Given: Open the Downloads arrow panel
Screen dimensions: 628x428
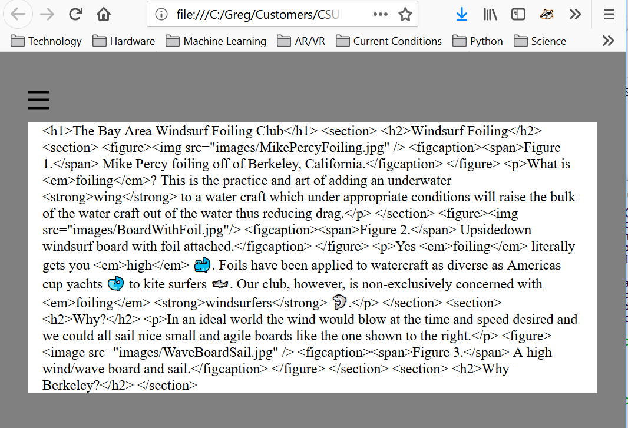Looking at the screenshot, I should click(x=462, y=15).
